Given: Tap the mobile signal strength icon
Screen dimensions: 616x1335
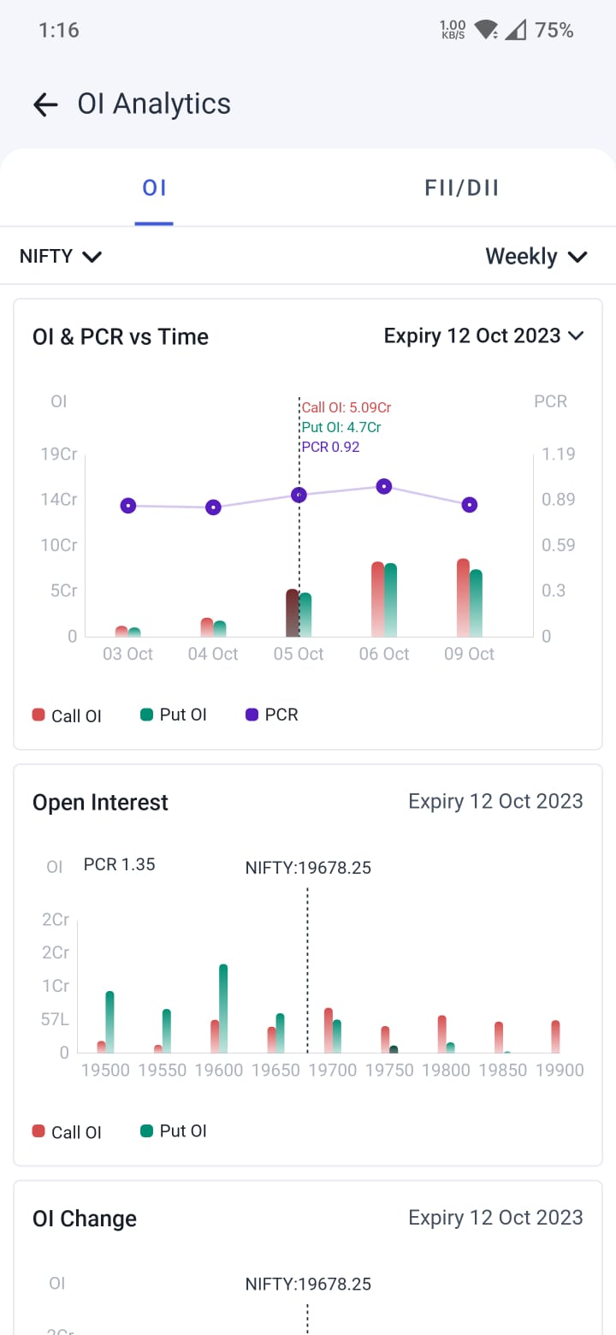Looking at the screenshot, I should tap(515, 31).
